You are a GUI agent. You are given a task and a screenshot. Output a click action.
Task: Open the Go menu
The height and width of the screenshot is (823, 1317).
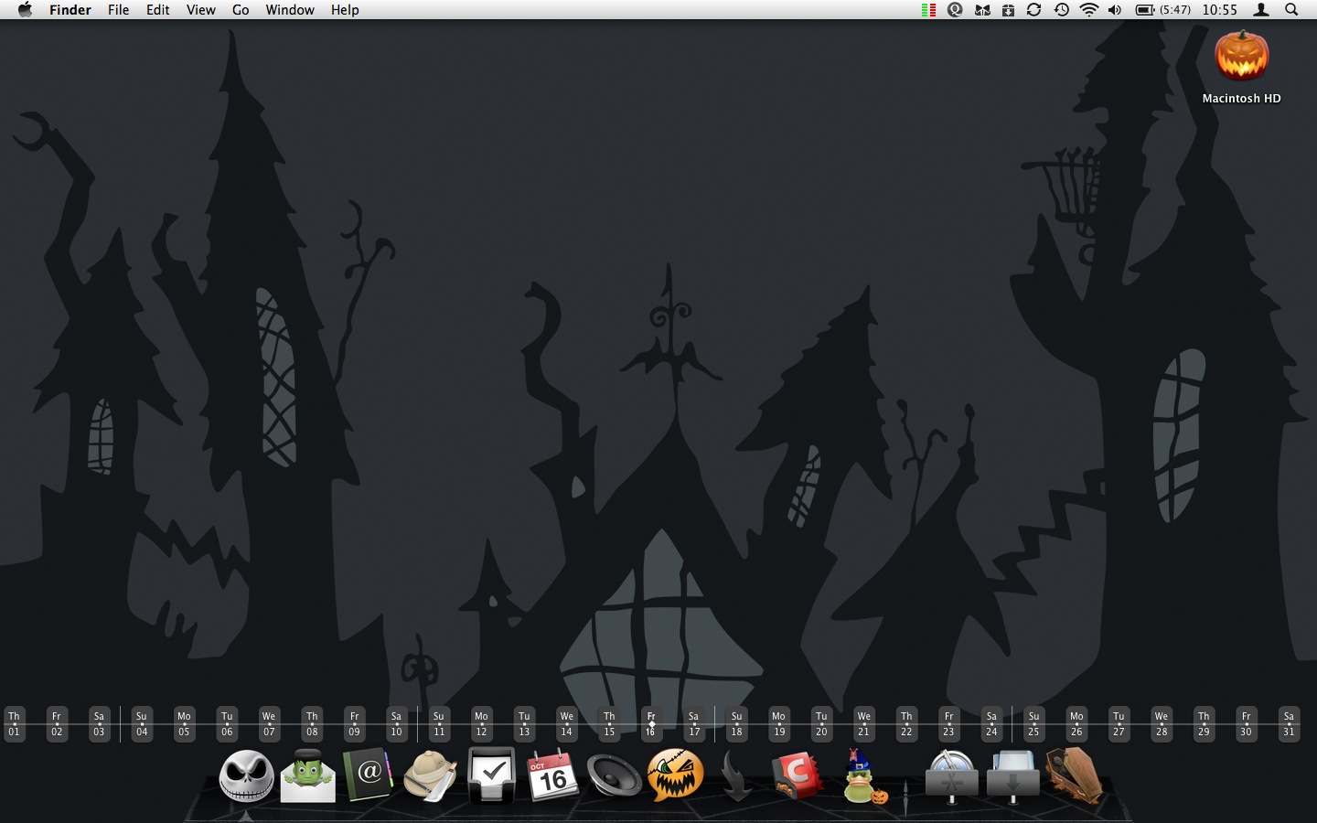click(241, 10)
